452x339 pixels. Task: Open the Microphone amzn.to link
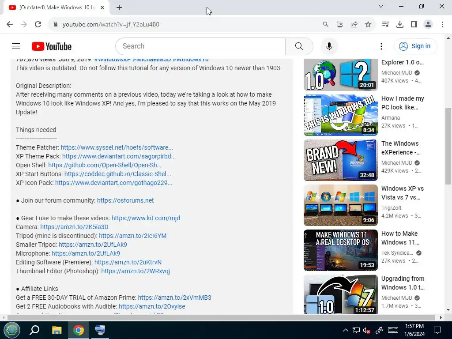(86, 253)
